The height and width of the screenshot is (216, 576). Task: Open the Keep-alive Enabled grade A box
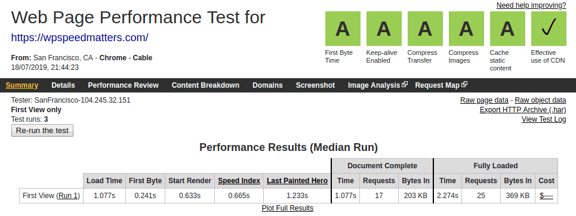point(384,29)
